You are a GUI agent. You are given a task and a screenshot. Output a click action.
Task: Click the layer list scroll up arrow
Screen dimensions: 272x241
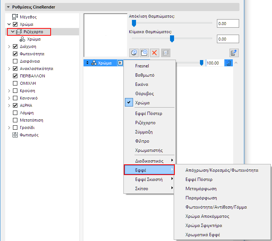point(236,63)
